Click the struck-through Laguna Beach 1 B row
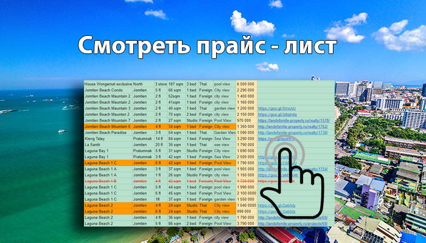The width and height of the screenshot is (426, 243). (x=101, y=181)
